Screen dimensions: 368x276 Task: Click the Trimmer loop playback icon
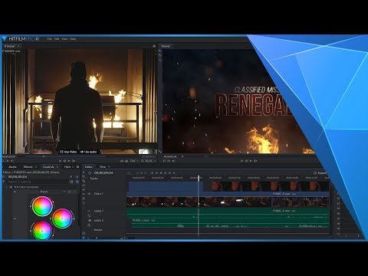(4, 161)
